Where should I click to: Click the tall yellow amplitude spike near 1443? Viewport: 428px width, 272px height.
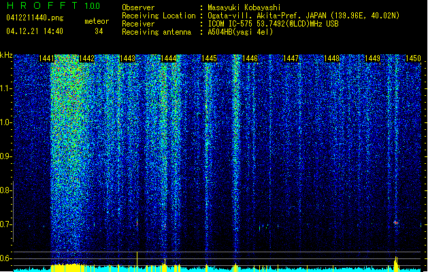click(x=137, y=262)
